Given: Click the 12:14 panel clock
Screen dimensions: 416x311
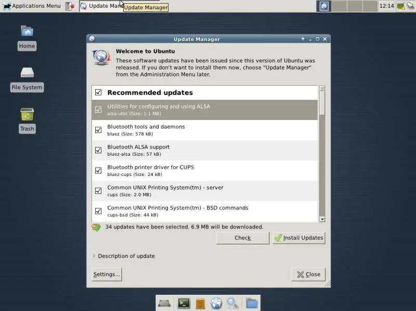Looking at the screenshot, I should pyautogui.click(x=386, y=6).
